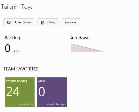
Task: Click the Burndown heading
Action: click(x=80, y=38)
